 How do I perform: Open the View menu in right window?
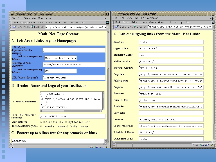[x=129, y=18]
